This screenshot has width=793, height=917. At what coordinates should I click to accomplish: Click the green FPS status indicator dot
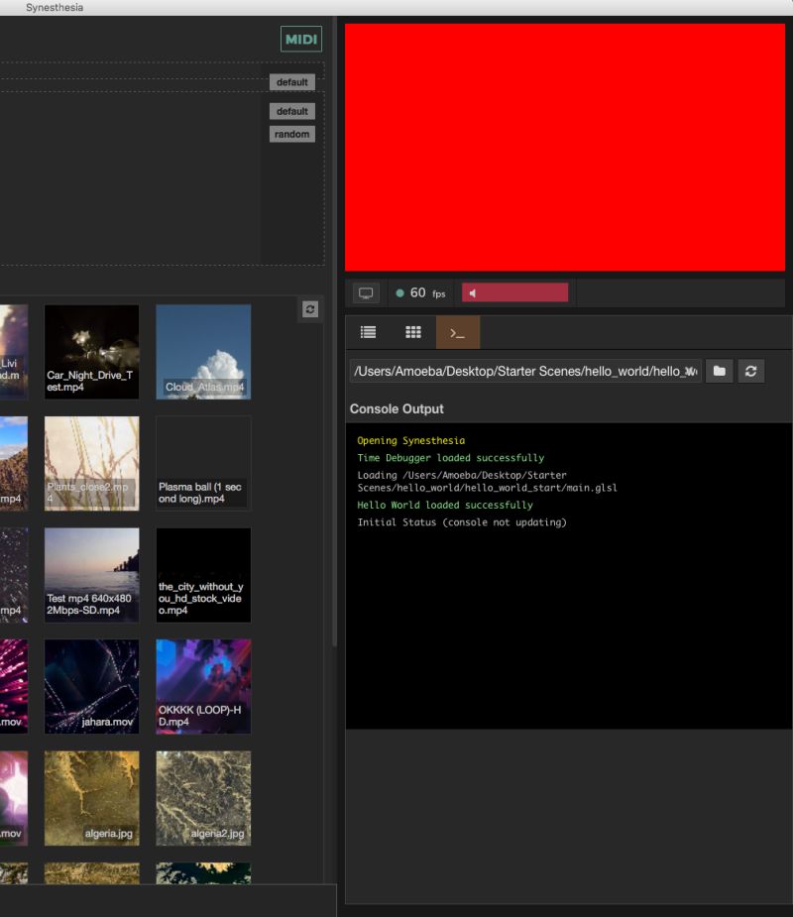tap(399, 291)
